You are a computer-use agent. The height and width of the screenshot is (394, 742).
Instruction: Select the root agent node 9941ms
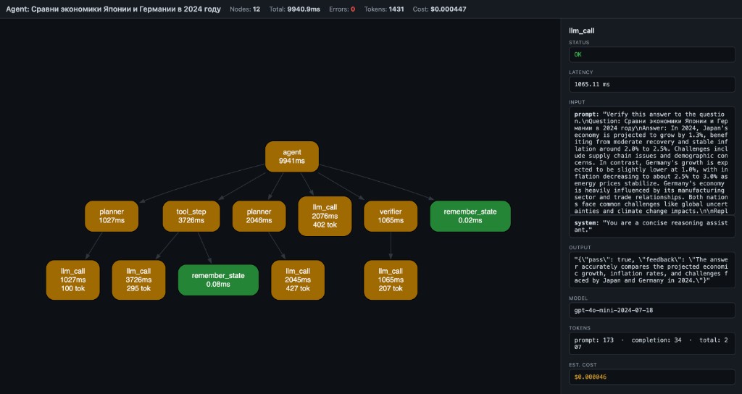click(292, 156)
